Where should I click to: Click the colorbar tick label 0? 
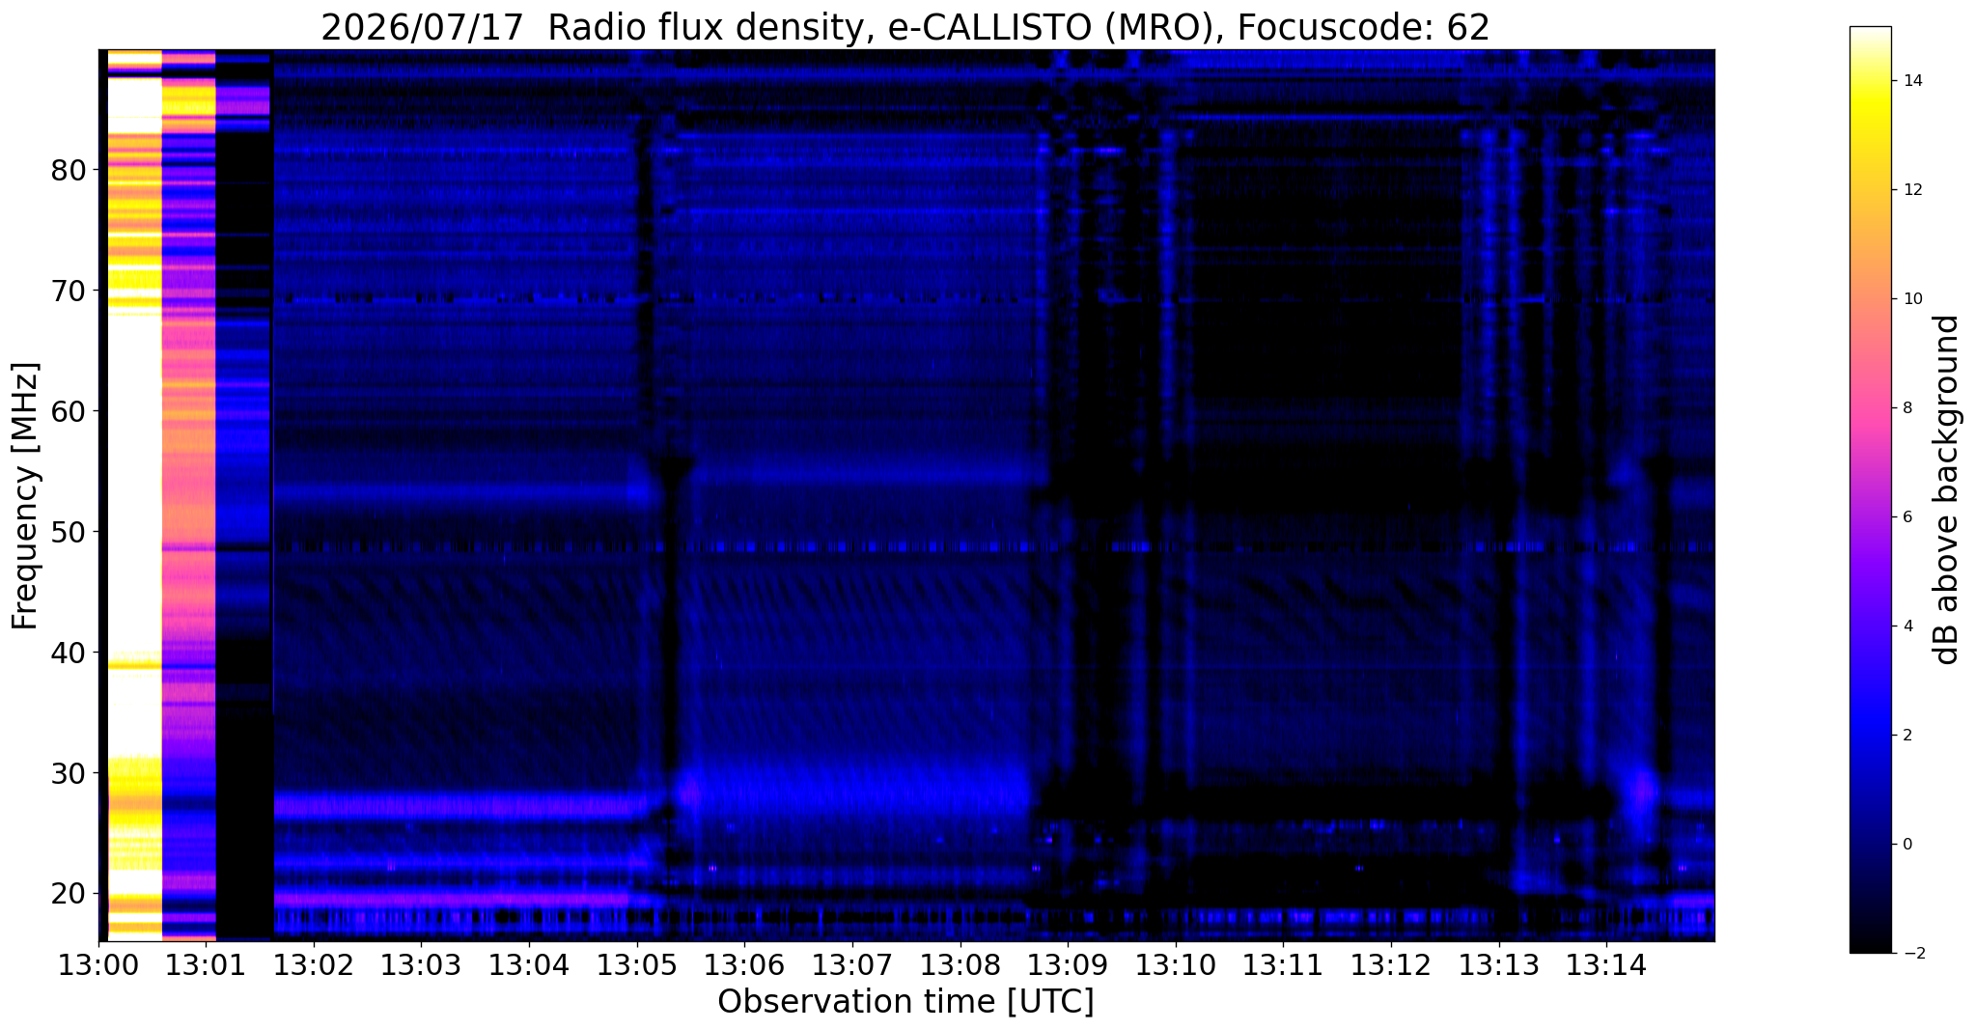[x=1906, y=845]
